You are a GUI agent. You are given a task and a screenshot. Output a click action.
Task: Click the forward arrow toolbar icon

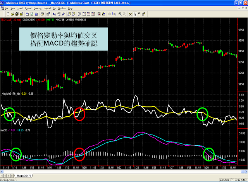point(63,14)
